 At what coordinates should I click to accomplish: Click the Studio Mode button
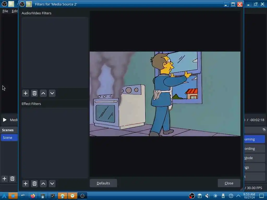pyautogui.click(x=254, y=158)
